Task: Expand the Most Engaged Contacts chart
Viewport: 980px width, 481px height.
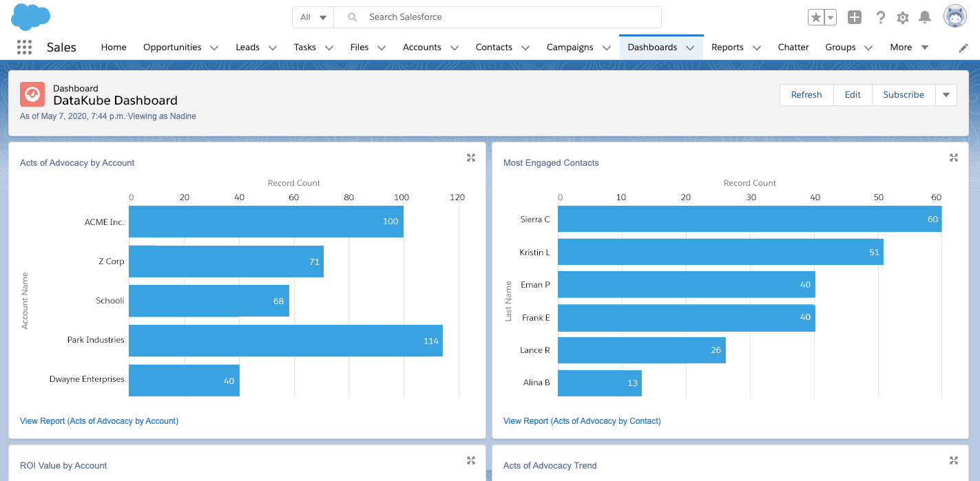Action: click(x=954, y=158)
